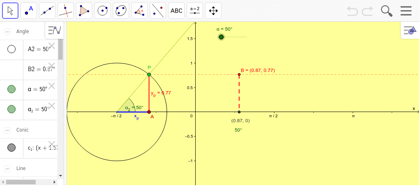
Task: Open the Graphics view style bar
Action: (x=410, y=30)
